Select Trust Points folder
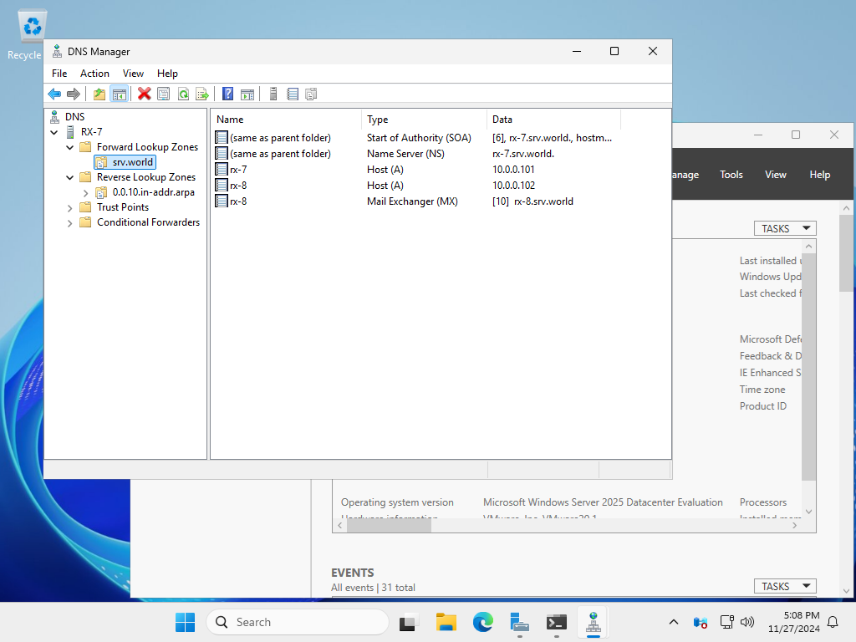 (123, 207)
